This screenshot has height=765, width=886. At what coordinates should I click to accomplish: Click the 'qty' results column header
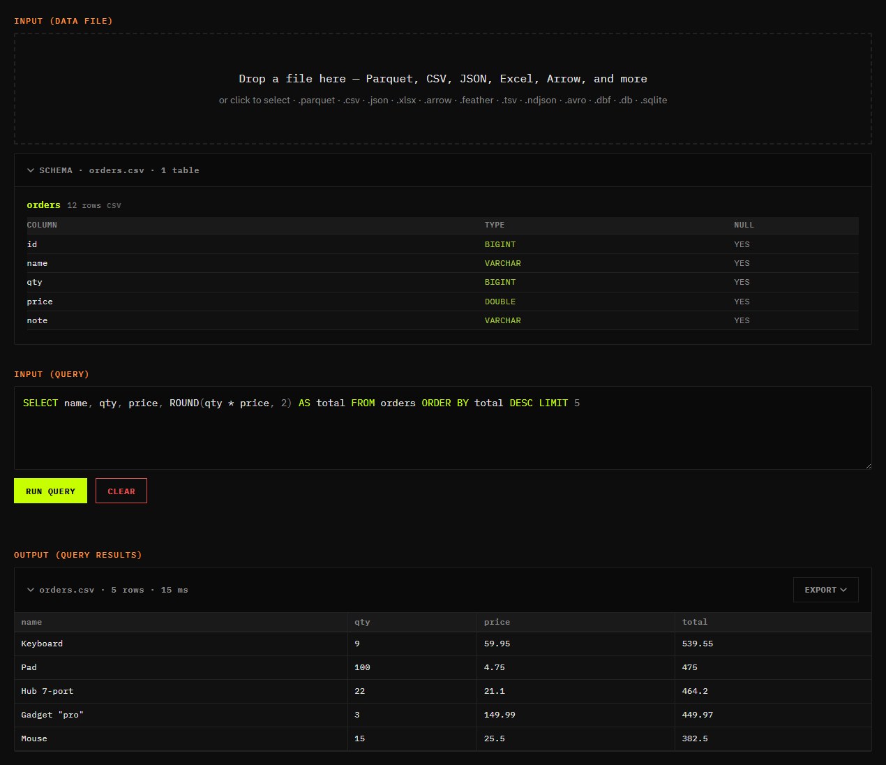[412, 622]
